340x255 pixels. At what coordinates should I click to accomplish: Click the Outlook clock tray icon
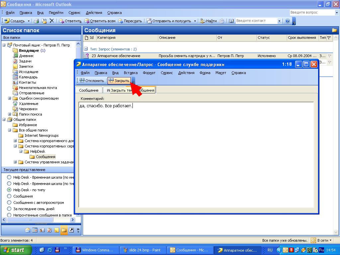[x=285, y=250]
